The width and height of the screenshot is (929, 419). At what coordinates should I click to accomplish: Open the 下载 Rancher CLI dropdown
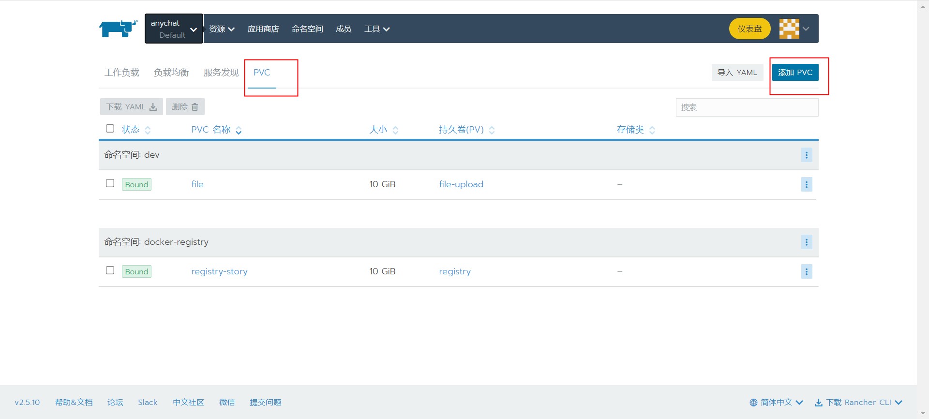point(859,403)
